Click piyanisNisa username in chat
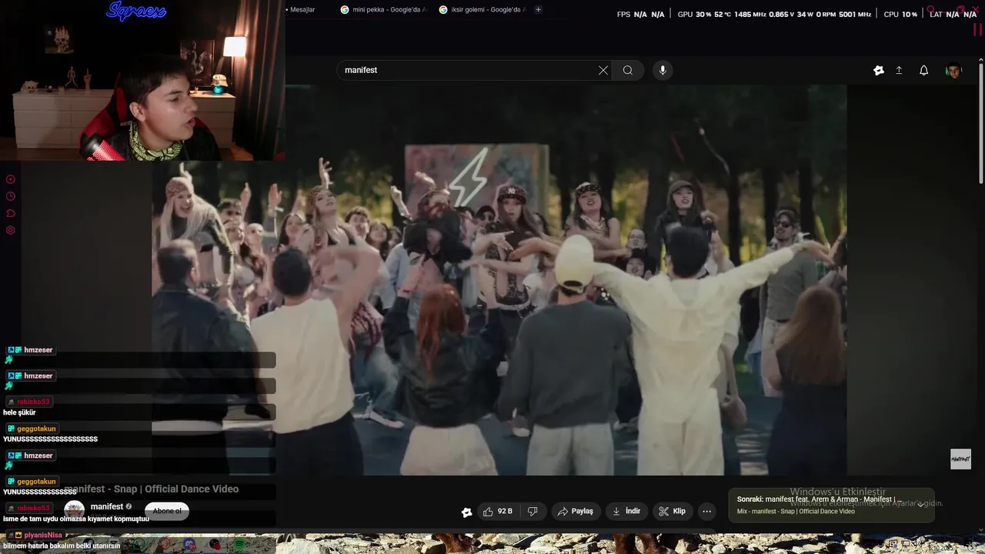The image size is (985, 554). [x=43, y=535]
